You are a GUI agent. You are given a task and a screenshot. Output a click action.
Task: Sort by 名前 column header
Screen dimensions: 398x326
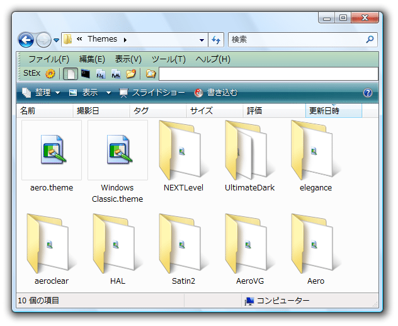coord(45,111)
